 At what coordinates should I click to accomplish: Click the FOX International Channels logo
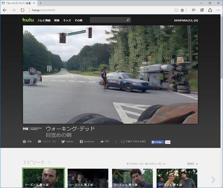tap(32, 129)
